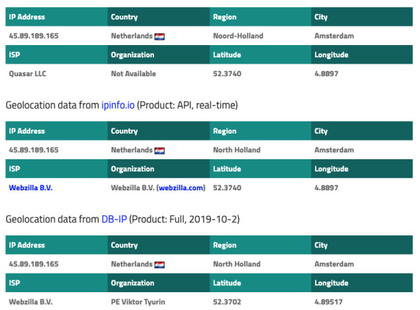This screenshot has width=420, height=310.
Task: Visit the webzilla.com organization link
Action: tap(181, 188)
